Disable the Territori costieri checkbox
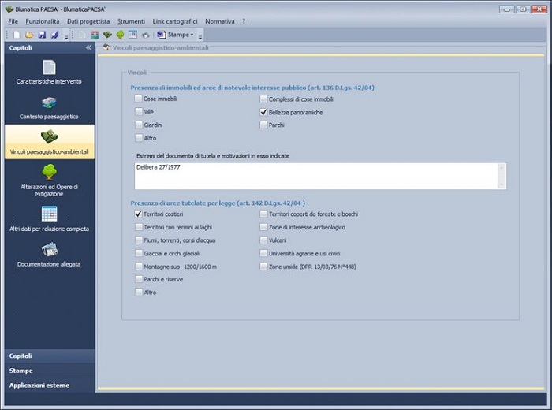The width and height of the screenshot is (552, 410). pyautogui.click(x=138, y=214)
